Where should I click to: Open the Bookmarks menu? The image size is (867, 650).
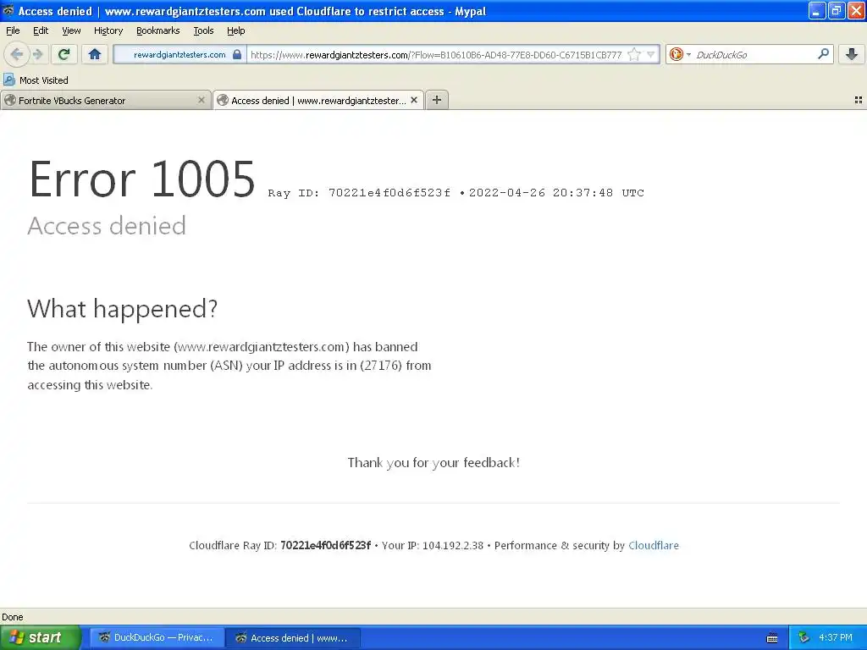(158, 30)
